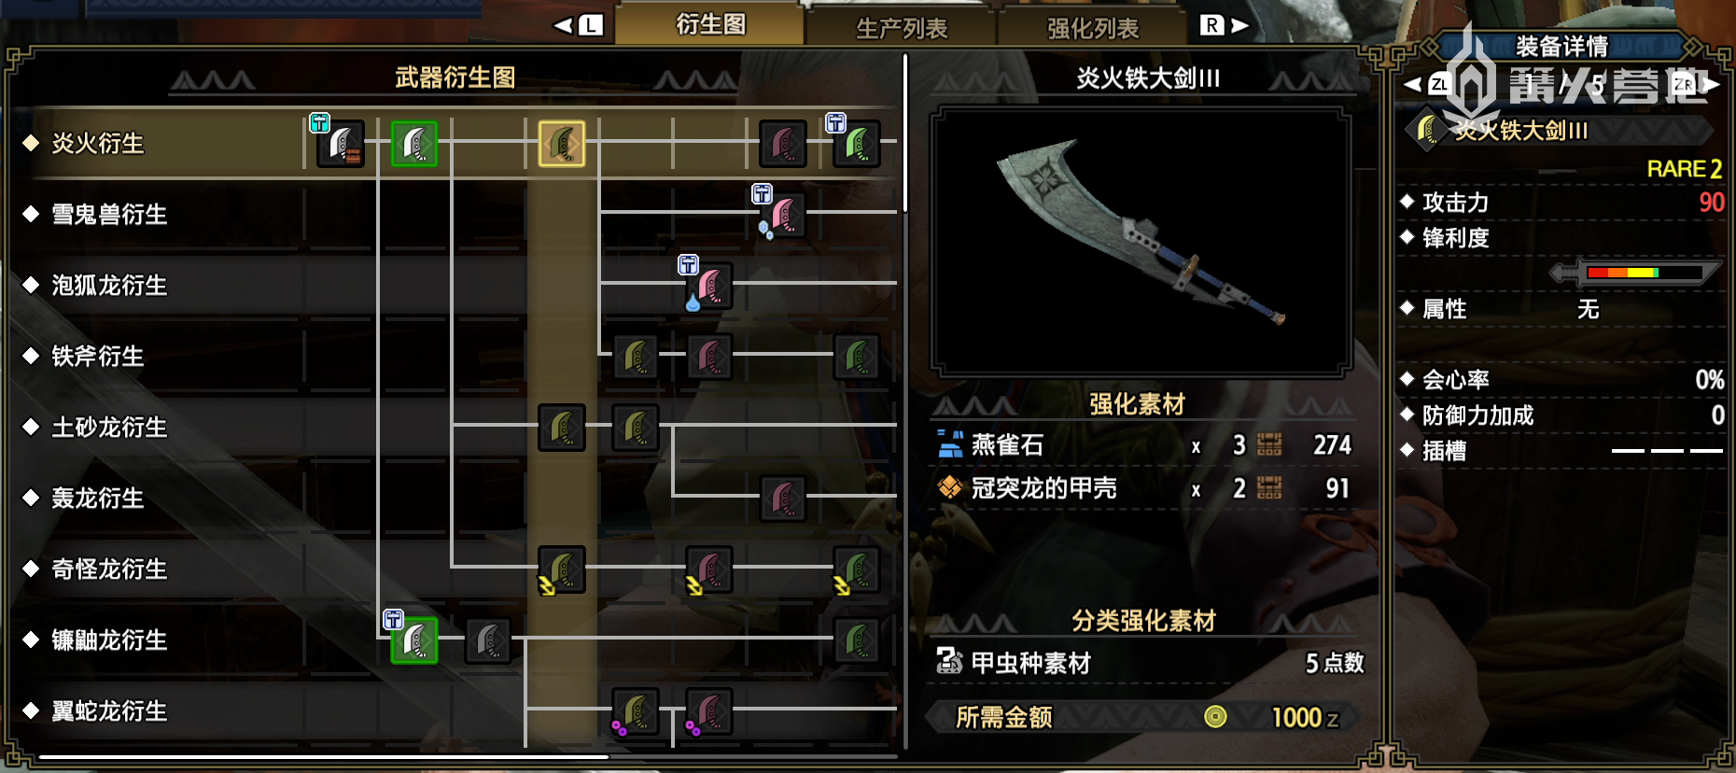The image size is (1736, 773).
Task: Open the 衍生图 tab
Action: point(710,24)
